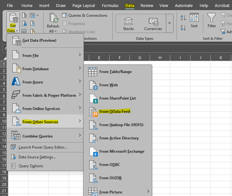Open Data Source Settings
This screenshot has width=232, height=196.
(45, 157)
